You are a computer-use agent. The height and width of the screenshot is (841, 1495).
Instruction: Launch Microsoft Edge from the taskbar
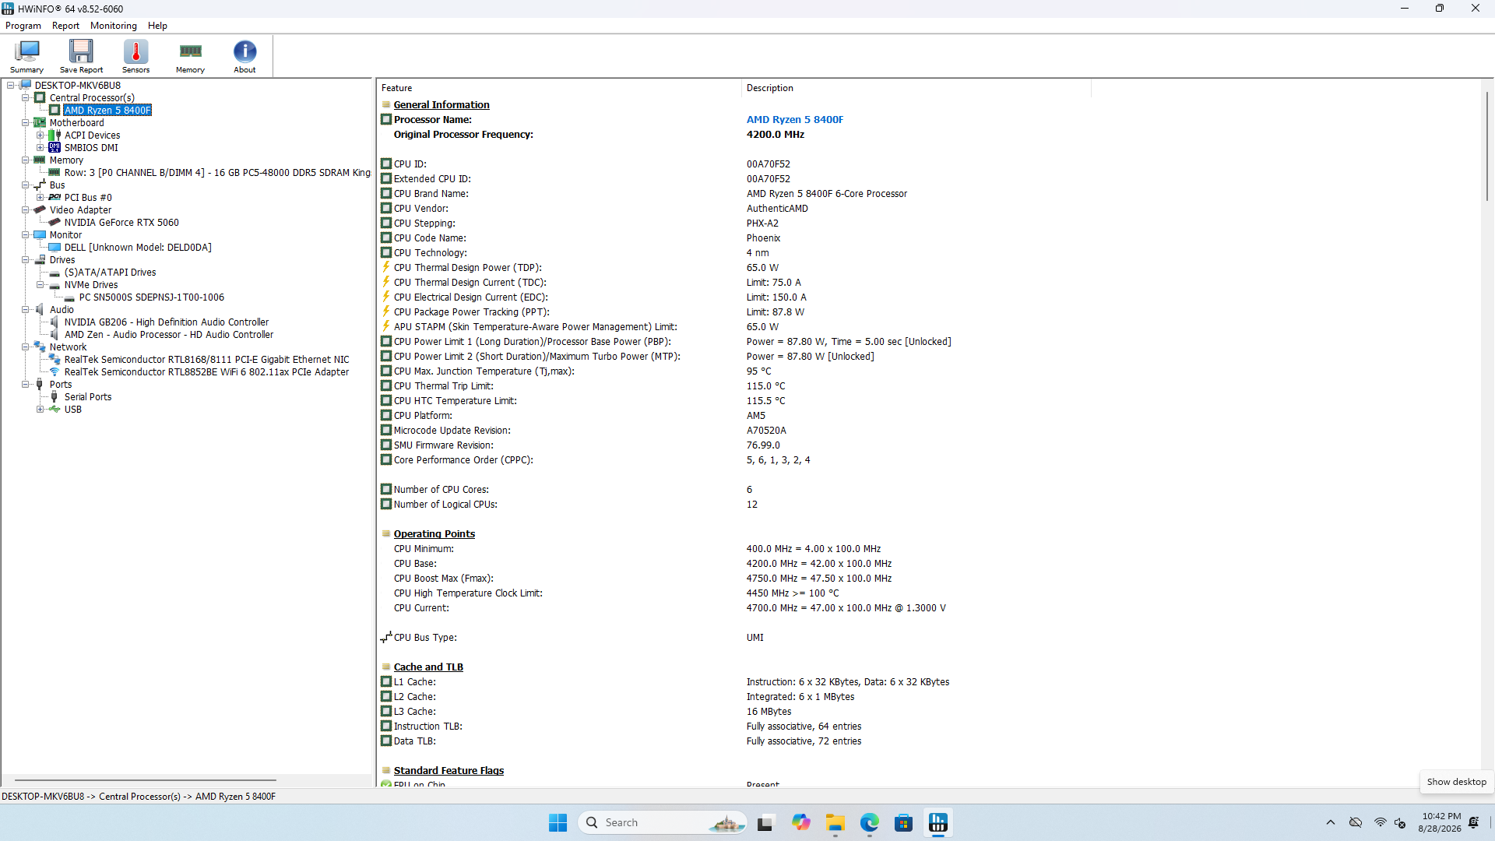click(x=870, y=822)
